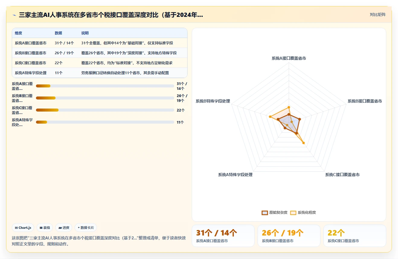Click the 系统C接口覆盖省 progress bar
Screen dimensions: 398x259
[x=105, y=110]
